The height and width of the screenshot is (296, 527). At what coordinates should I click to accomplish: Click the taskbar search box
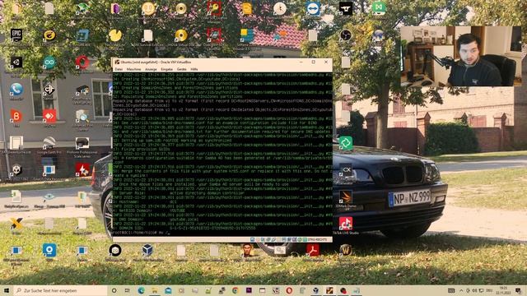tap(60, 290)
